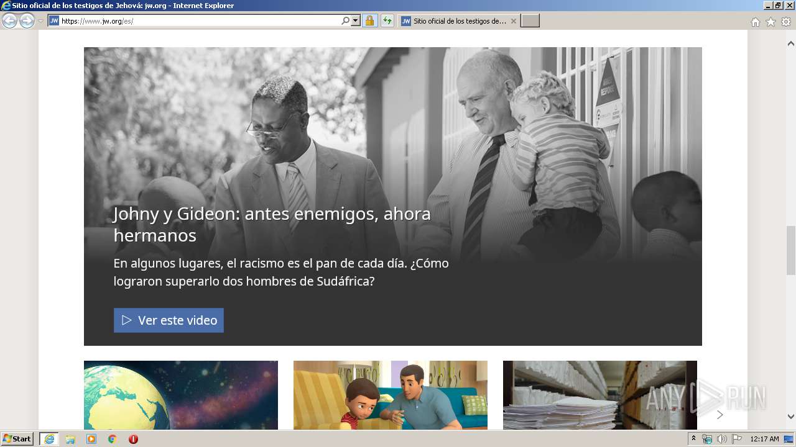This screenshot has height=447, width=796.
Task: Open the animated father and son thumbnail
Action: pos(391,395)
